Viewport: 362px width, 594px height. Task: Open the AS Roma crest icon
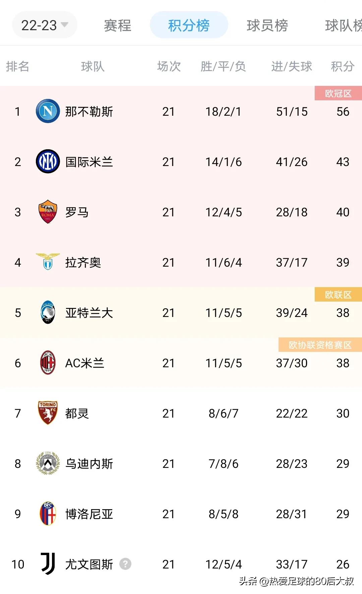pos(48,212)
